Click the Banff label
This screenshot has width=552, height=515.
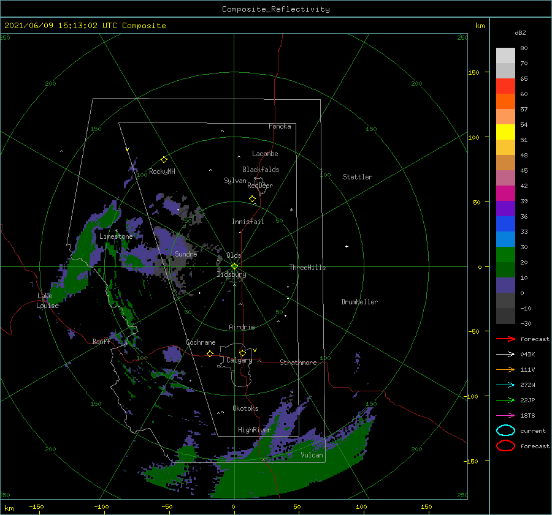tap(101, 342)
